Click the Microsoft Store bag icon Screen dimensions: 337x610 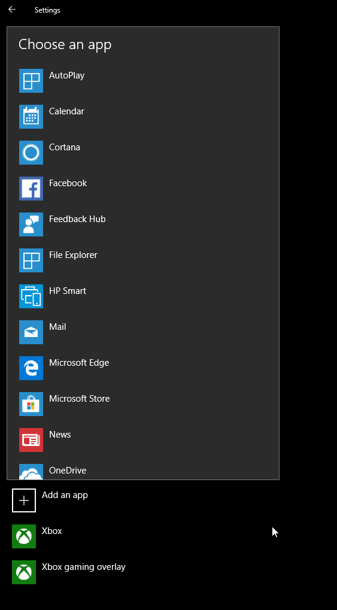tap(31, 404)
